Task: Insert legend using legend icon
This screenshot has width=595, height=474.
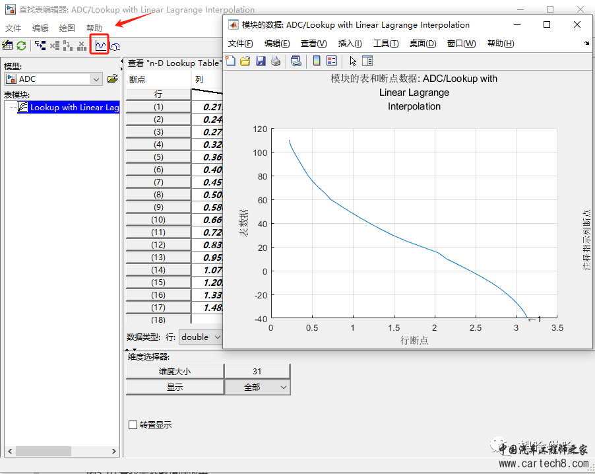Action: click(332, 61)
